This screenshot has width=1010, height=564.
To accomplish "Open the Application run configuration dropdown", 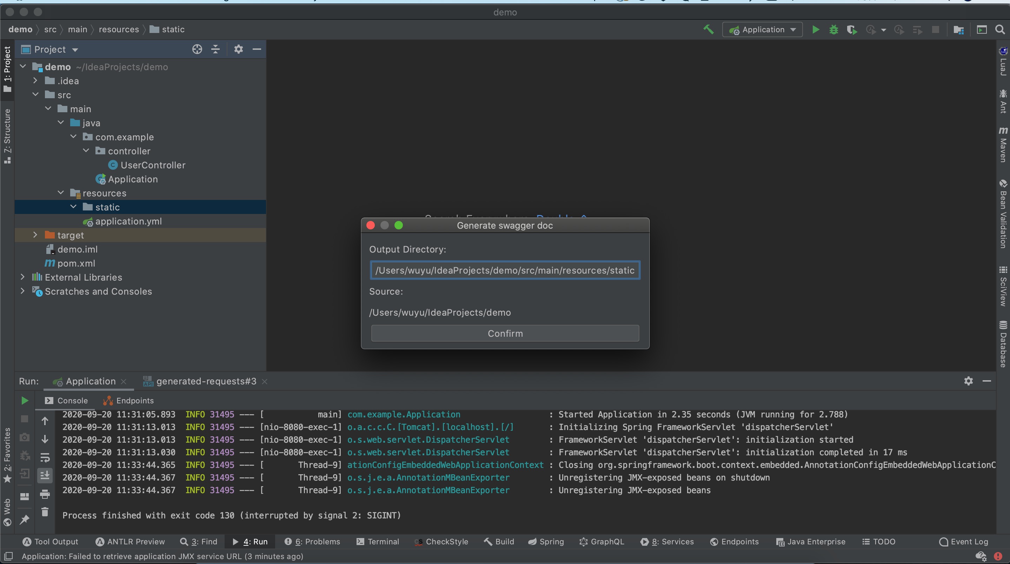I will [762, 30].
